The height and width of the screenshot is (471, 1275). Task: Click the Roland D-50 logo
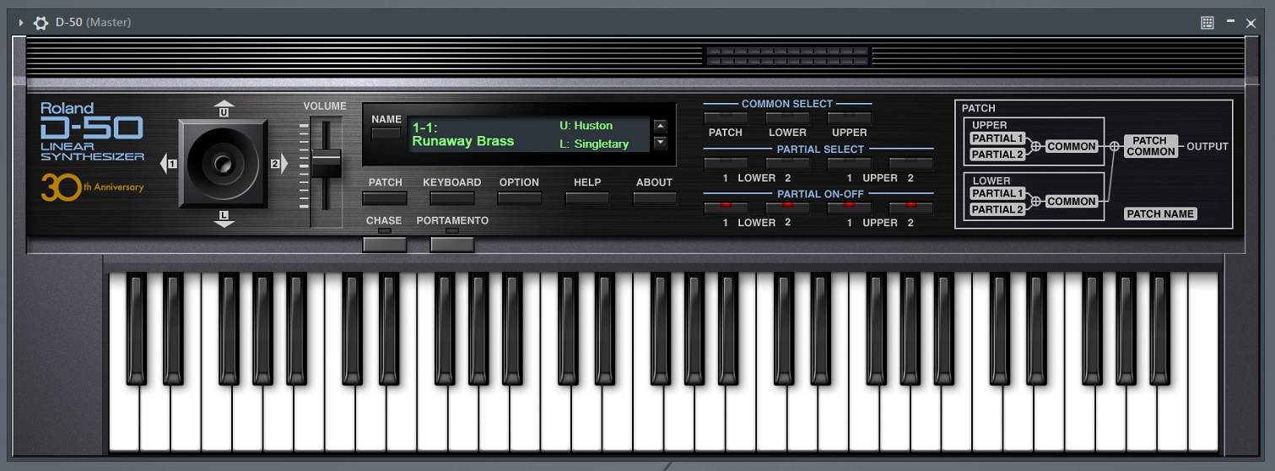[92, 132]
